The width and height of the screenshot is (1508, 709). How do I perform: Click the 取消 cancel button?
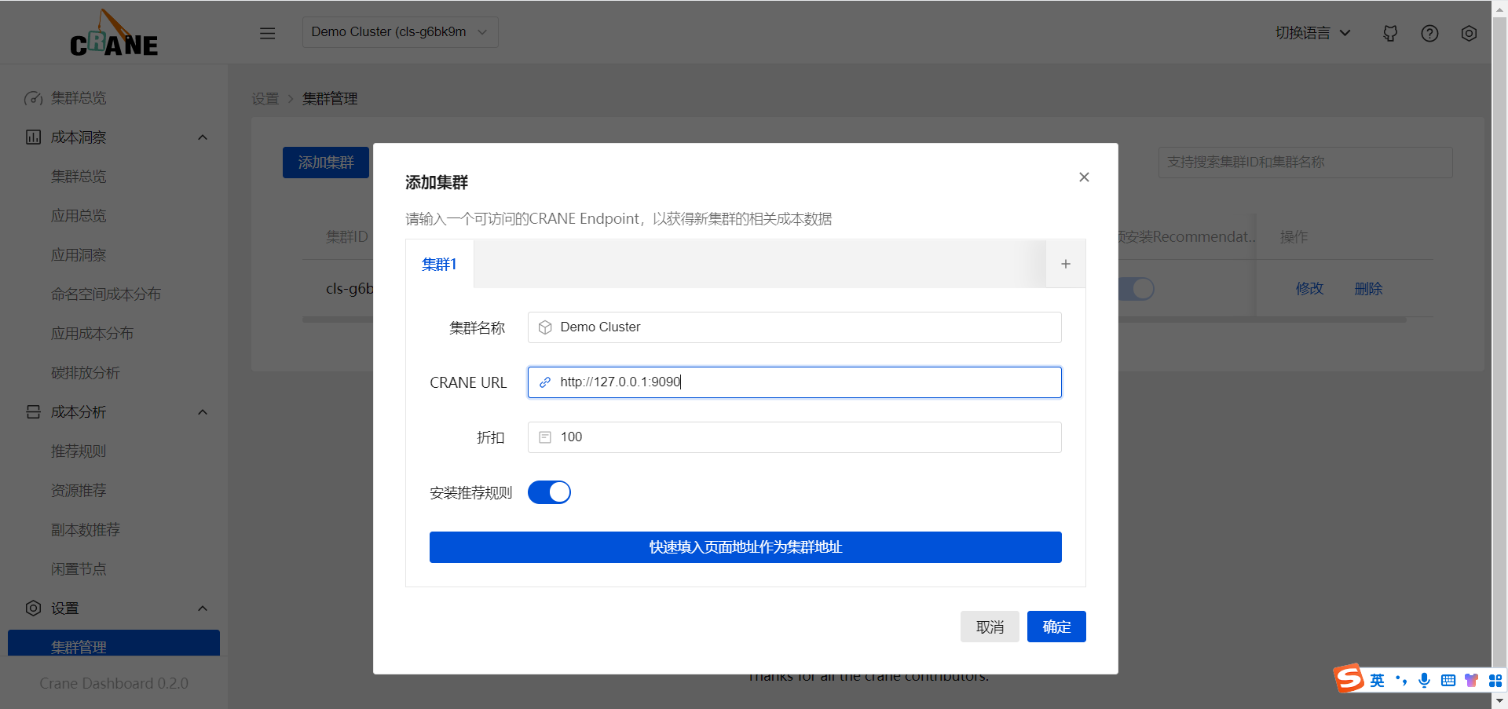tap(990, 627)
